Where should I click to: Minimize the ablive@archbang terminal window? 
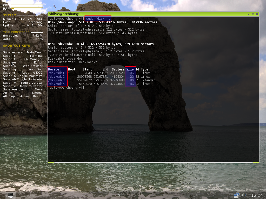[249, 14]
